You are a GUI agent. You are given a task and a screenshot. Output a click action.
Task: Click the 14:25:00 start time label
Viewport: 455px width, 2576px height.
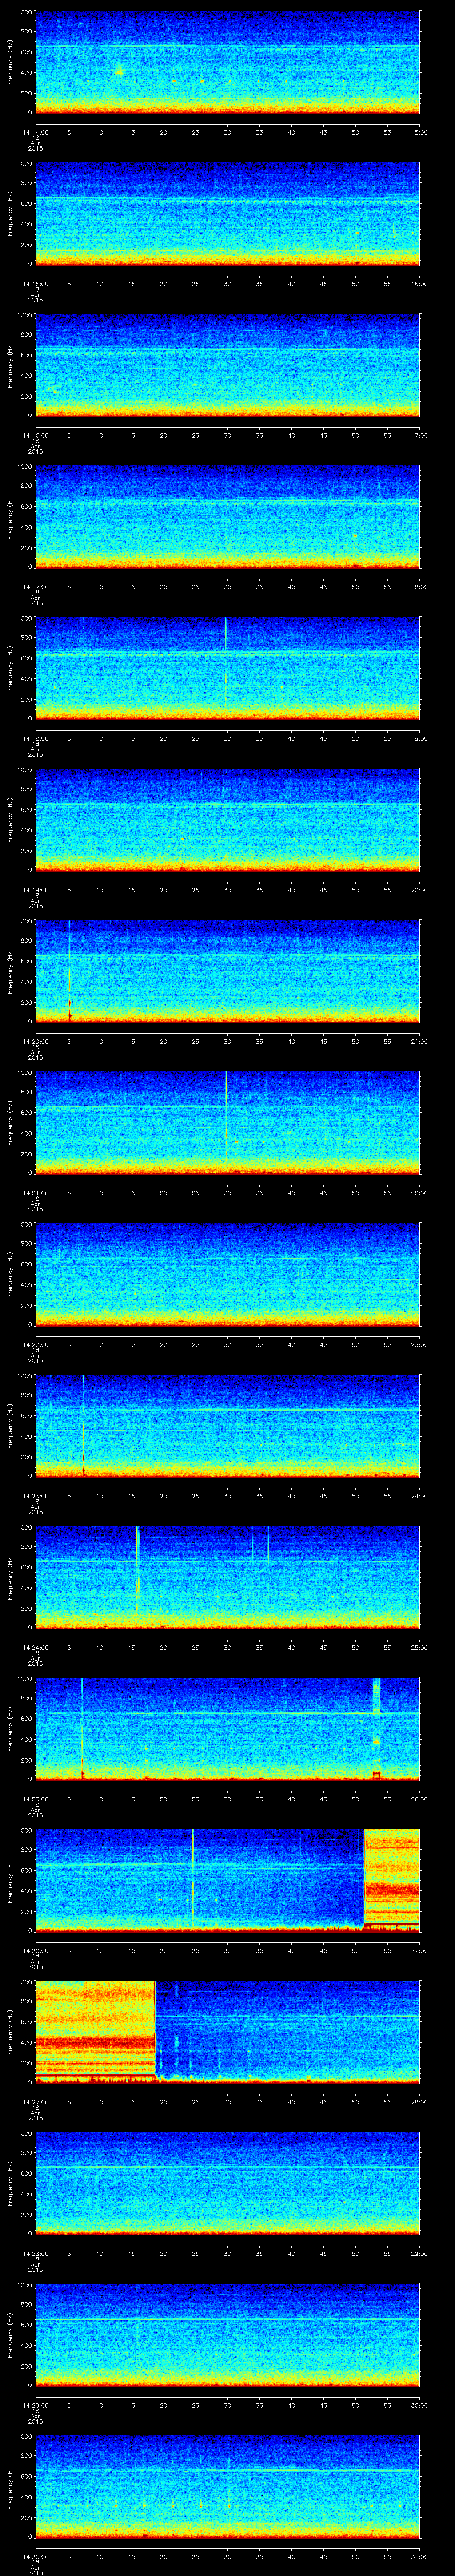(35, 1799)
